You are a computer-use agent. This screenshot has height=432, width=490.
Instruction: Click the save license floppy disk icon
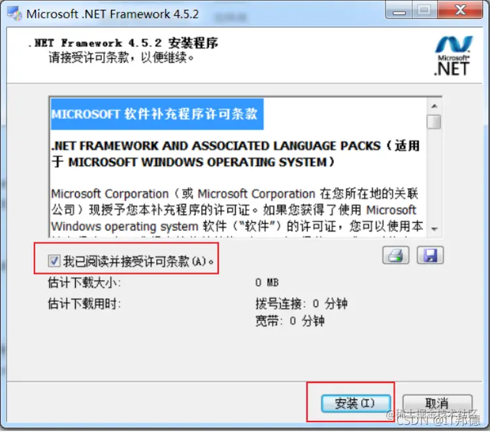430,255
